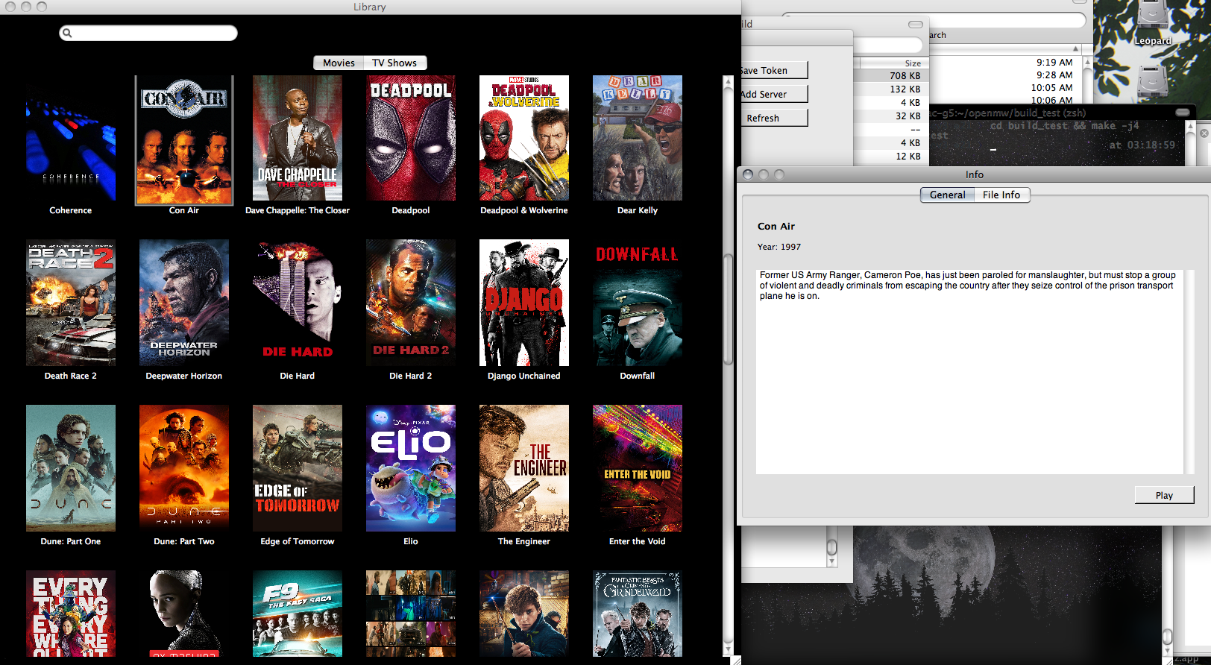1211x665 pixels.
Task: Select the Death Race 2 poster
Action: tap(71, 303)
